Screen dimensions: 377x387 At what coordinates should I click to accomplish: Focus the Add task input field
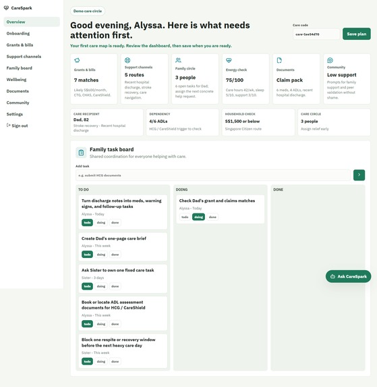tap(213, 175)
